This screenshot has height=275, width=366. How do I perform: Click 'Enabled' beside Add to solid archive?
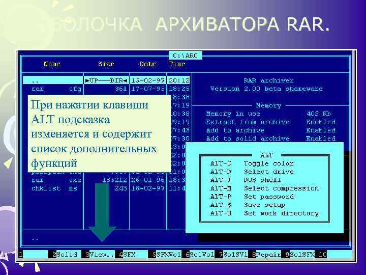[321, 139]
